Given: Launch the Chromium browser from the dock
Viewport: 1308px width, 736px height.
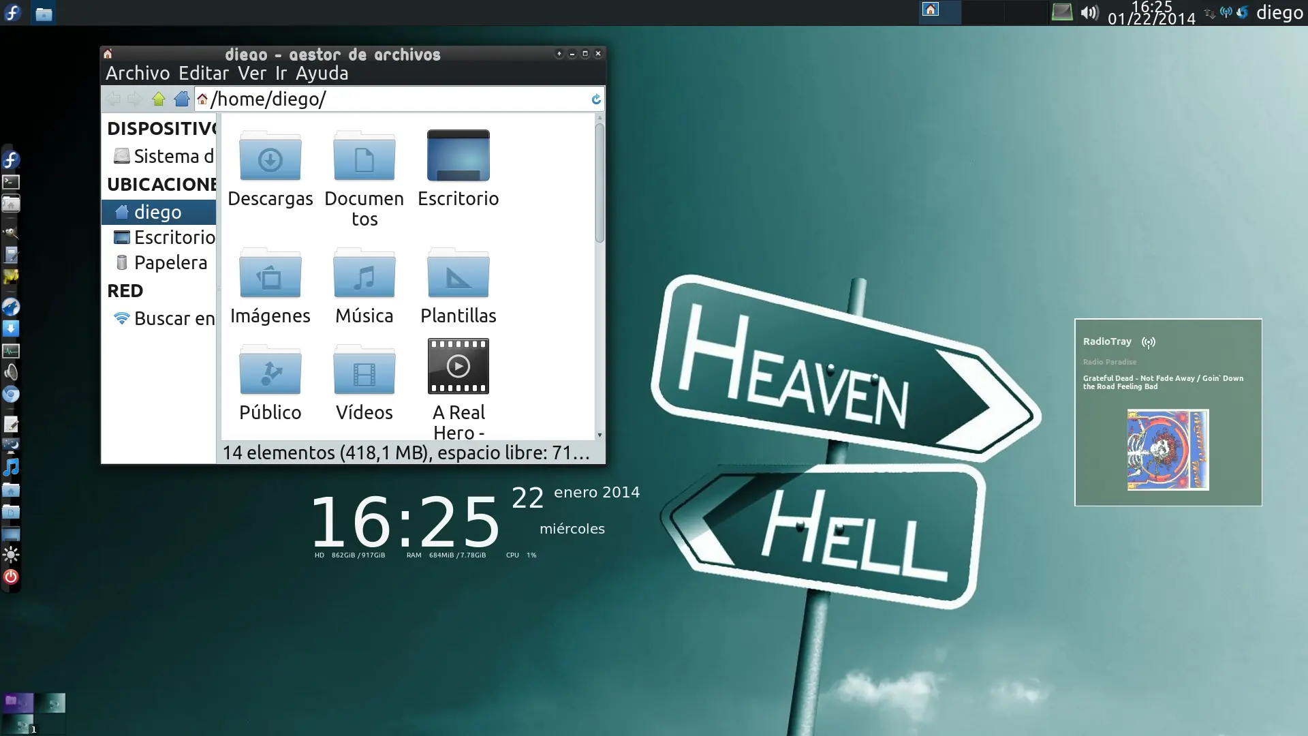Looking at the screenshot, I should pos(11,395).
